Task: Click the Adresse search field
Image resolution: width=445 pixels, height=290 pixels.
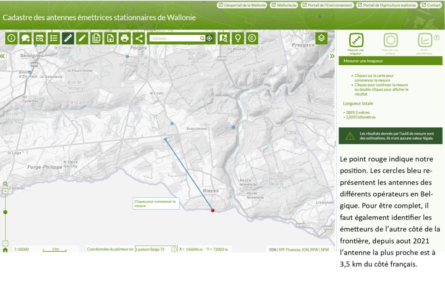Action: 175,38
